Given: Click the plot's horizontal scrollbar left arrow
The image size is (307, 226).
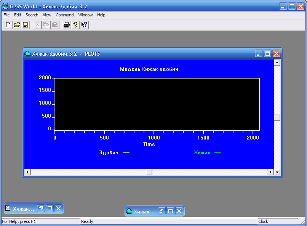Looking at the screenshot, I should pos(27,172).
